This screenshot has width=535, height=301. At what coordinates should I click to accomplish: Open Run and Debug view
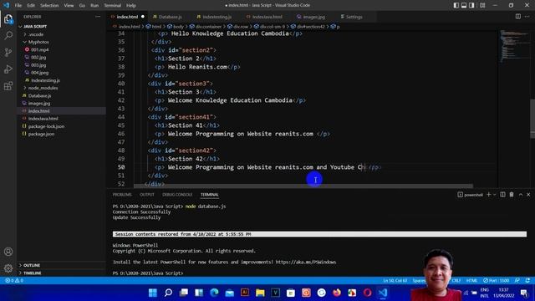8,69
